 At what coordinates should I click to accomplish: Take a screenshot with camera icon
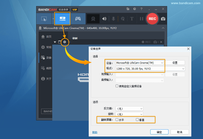coord(163,19)
